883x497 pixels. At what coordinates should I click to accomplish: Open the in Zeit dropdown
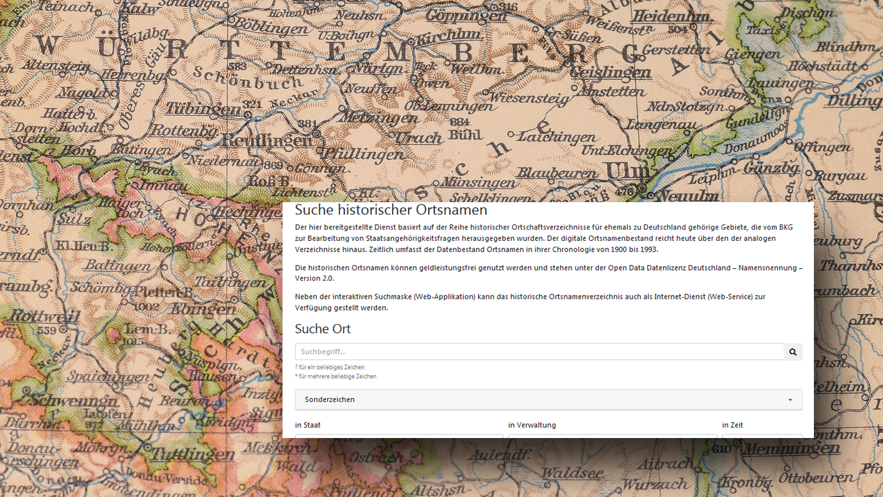tap(762, 436)
